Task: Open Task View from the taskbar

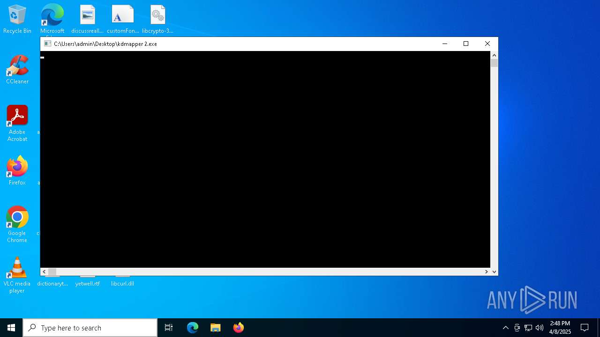Action: [x=169, y=328]
